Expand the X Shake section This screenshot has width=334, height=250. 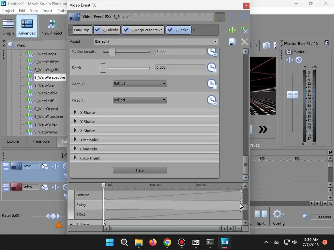[x=75, y=112]
